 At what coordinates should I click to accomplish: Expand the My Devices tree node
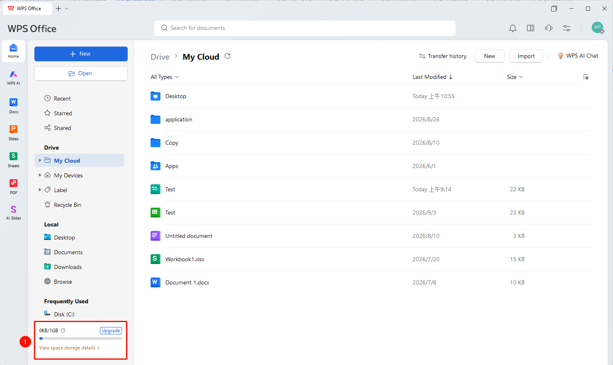click(x=40, y=175)
